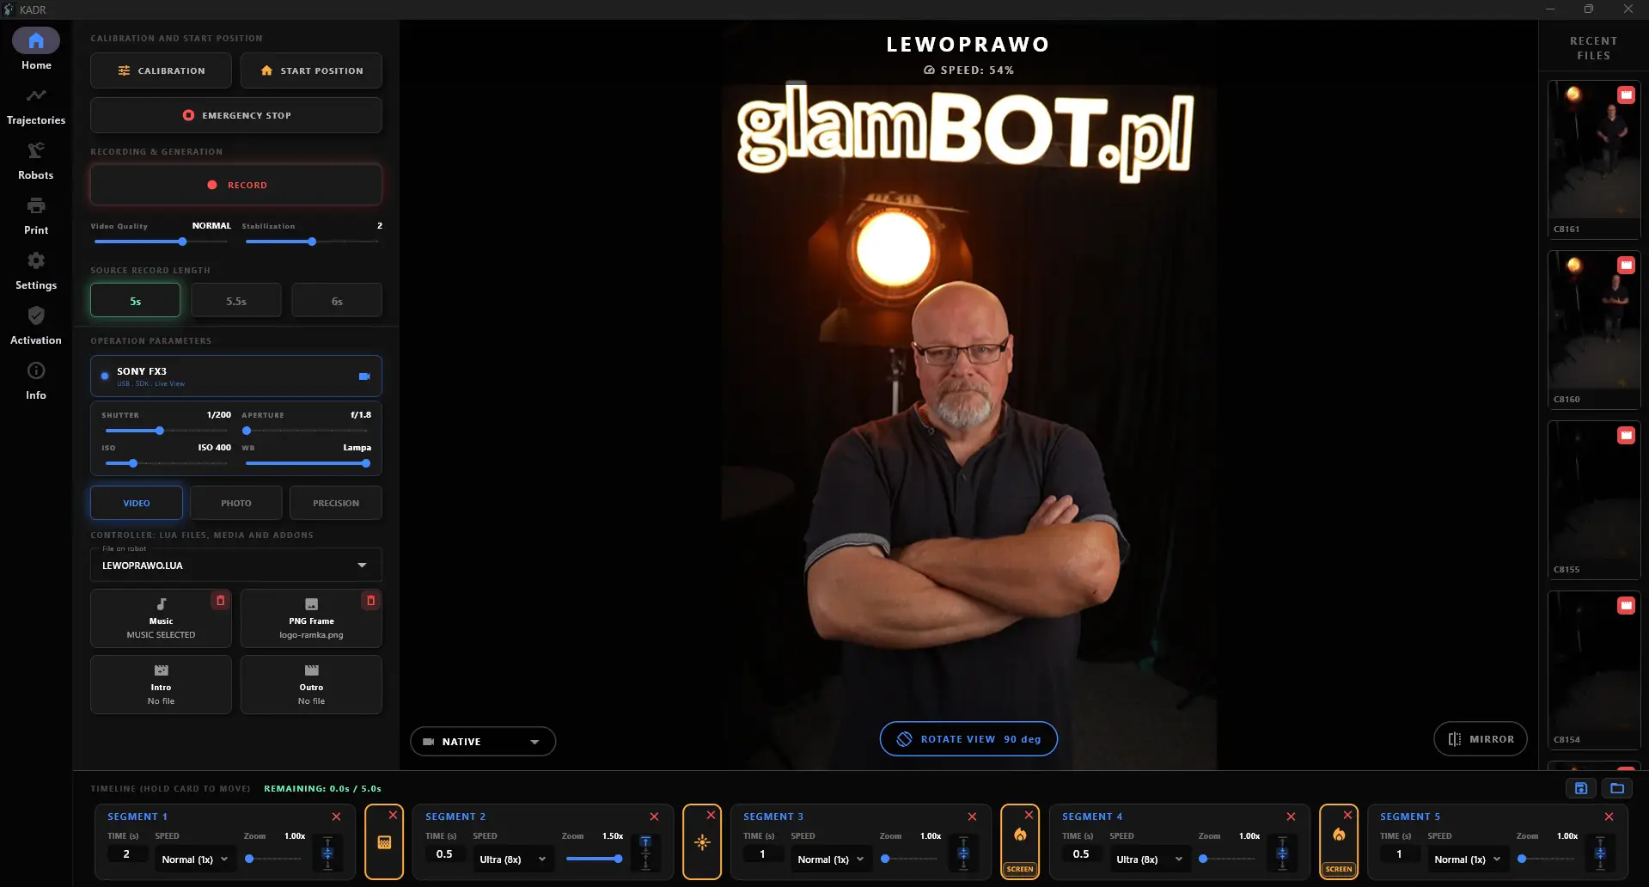Select the 5s source record length

pos(136,301)
